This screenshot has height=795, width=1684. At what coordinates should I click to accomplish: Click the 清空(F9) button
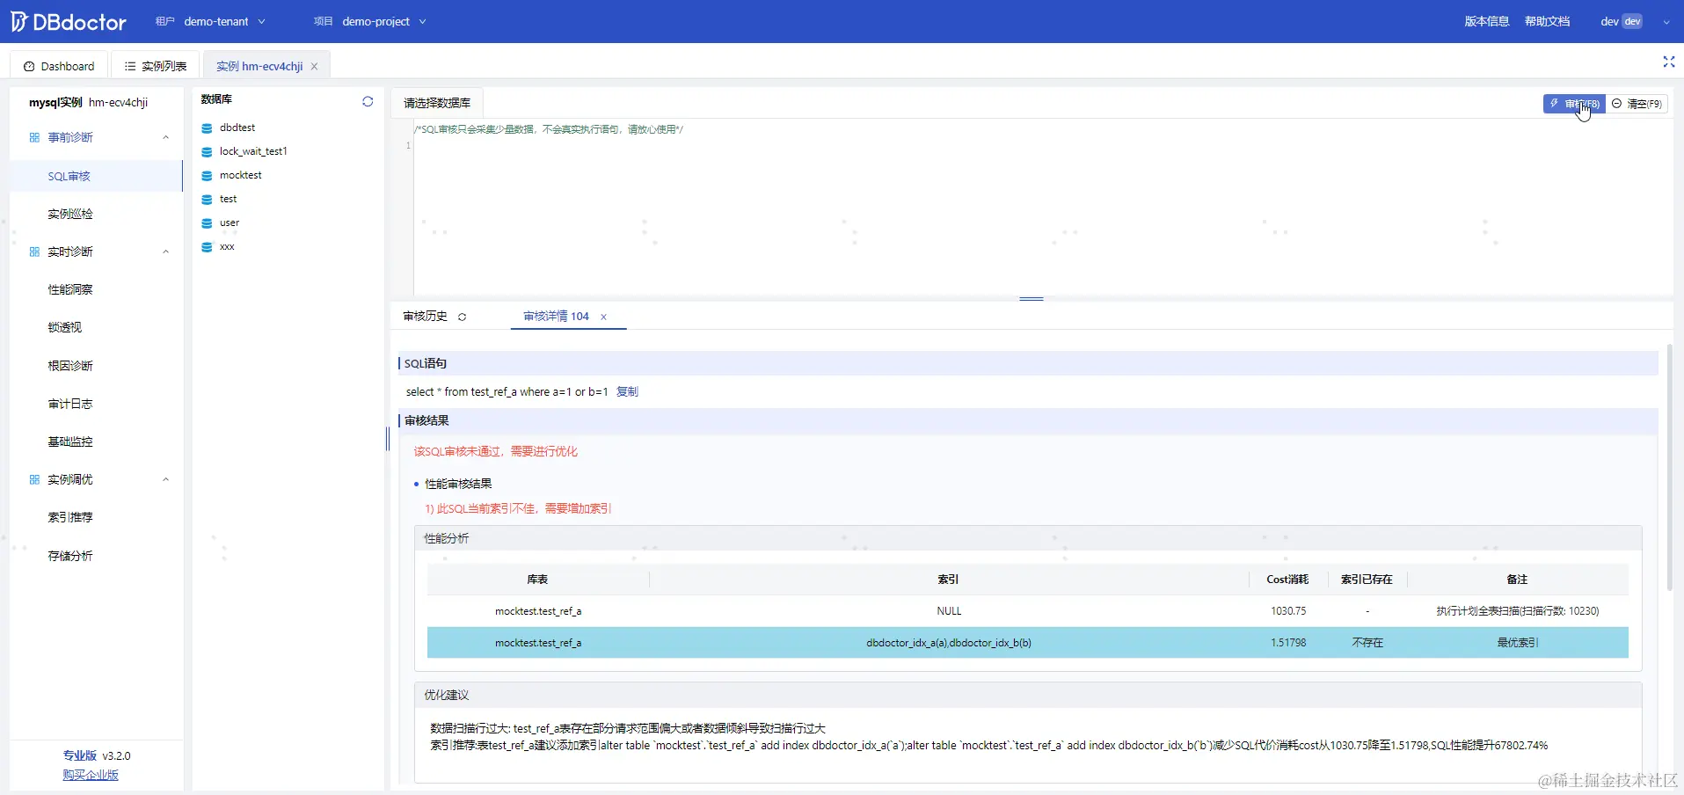pos(1637,104)
